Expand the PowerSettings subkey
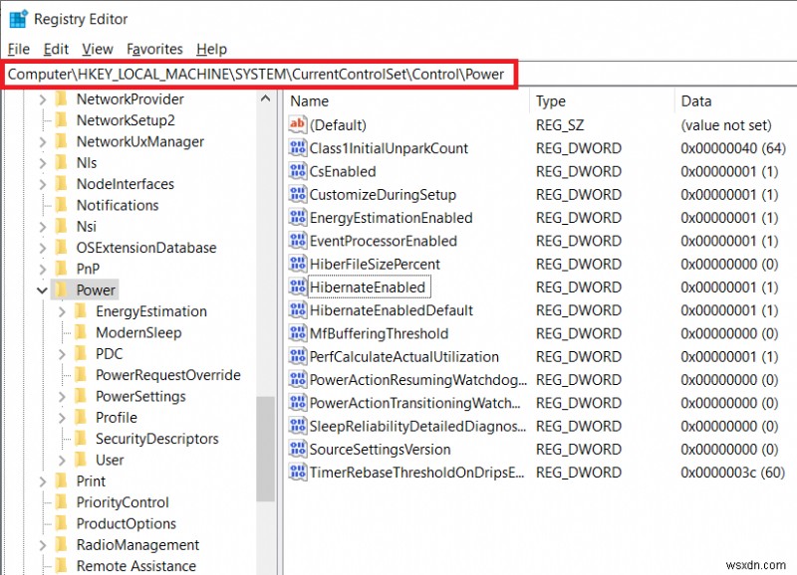 coord(62,396)
